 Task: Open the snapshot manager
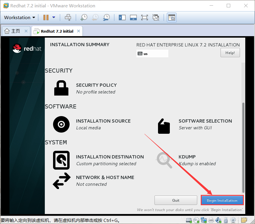(106, 17)
